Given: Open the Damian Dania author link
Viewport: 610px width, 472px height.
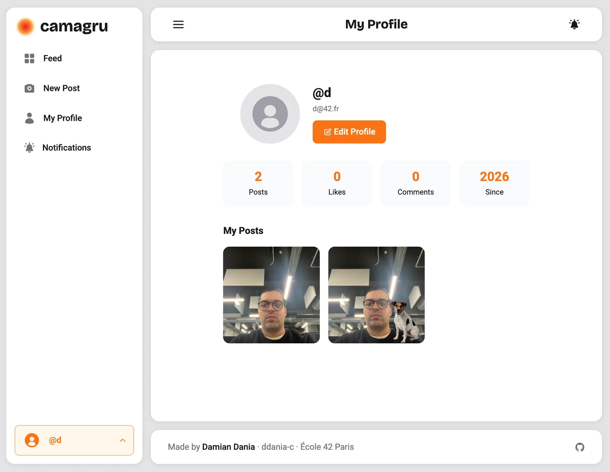Looking at the screenshot, I should [x=228, y=447].
